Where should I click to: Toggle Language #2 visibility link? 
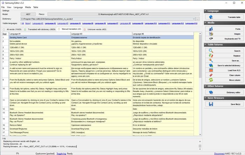[x=50, y=23]
